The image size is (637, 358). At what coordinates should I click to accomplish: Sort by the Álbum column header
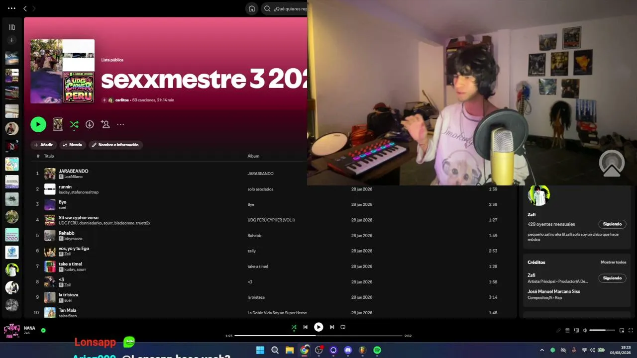pyautogui.click(x=253, y=156)
